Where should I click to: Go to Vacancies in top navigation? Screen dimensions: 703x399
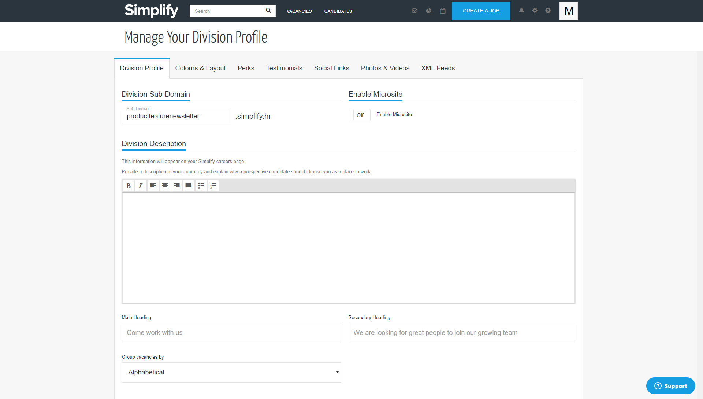(299, 11)
